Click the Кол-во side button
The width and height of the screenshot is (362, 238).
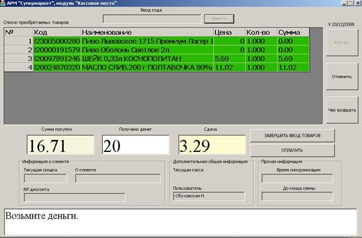(x=342, y=43)
